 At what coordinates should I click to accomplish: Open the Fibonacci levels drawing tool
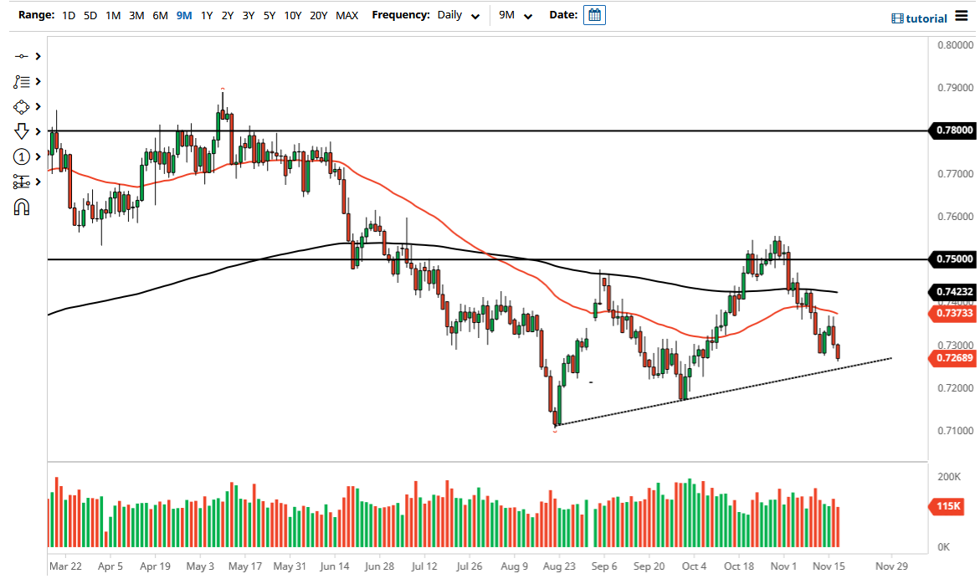[x=21, y=182]
